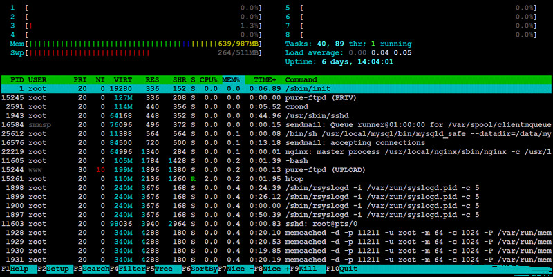Select rsyslogd row with PID 1898
The width and height of the screenshot is (553, 277).
276,188
